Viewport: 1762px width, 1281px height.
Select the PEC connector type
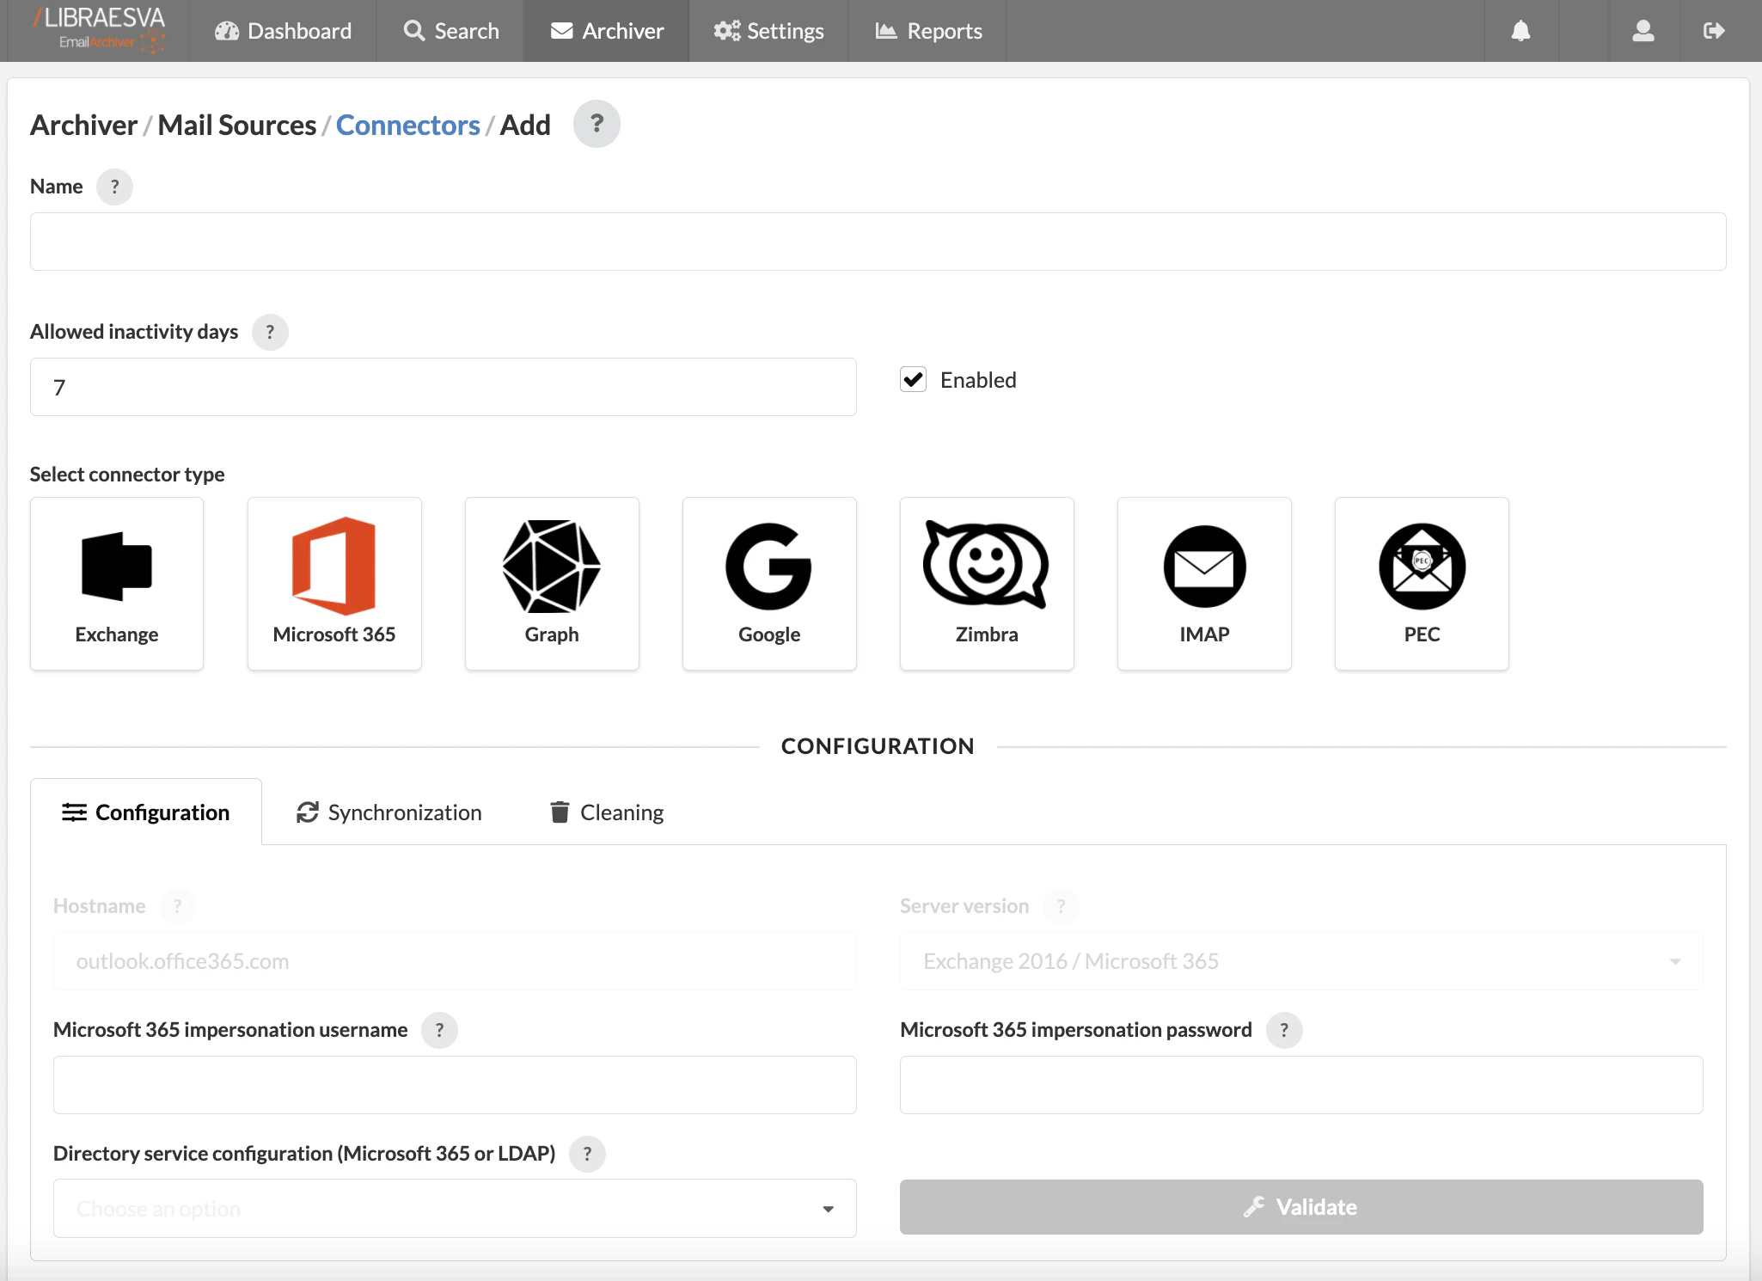click(x=1421, y=583)
